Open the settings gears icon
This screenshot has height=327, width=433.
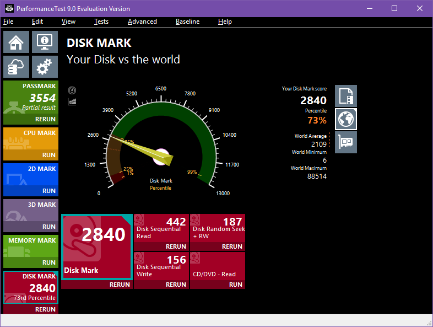click(45, 67)
